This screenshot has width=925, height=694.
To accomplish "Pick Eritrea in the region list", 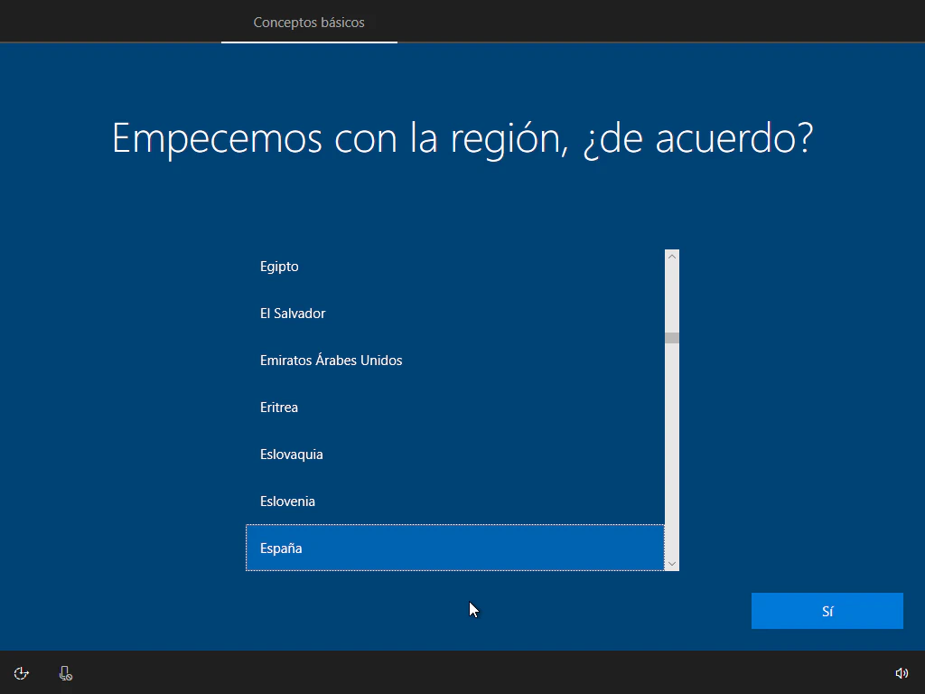I will (279, 408).
